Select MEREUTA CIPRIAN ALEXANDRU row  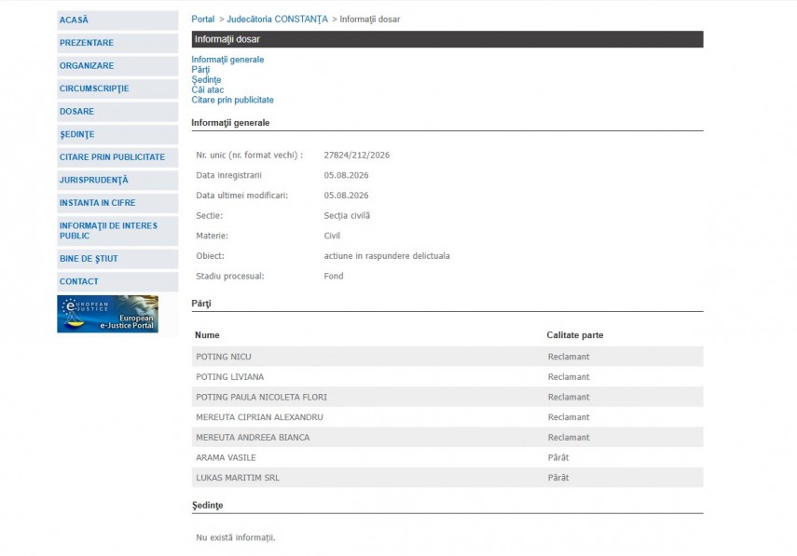point(447,417)
